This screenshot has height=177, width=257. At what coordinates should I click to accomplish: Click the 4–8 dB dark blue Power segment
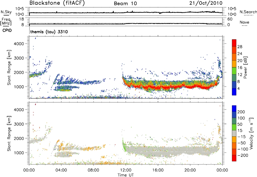click(x=234, y=85)
